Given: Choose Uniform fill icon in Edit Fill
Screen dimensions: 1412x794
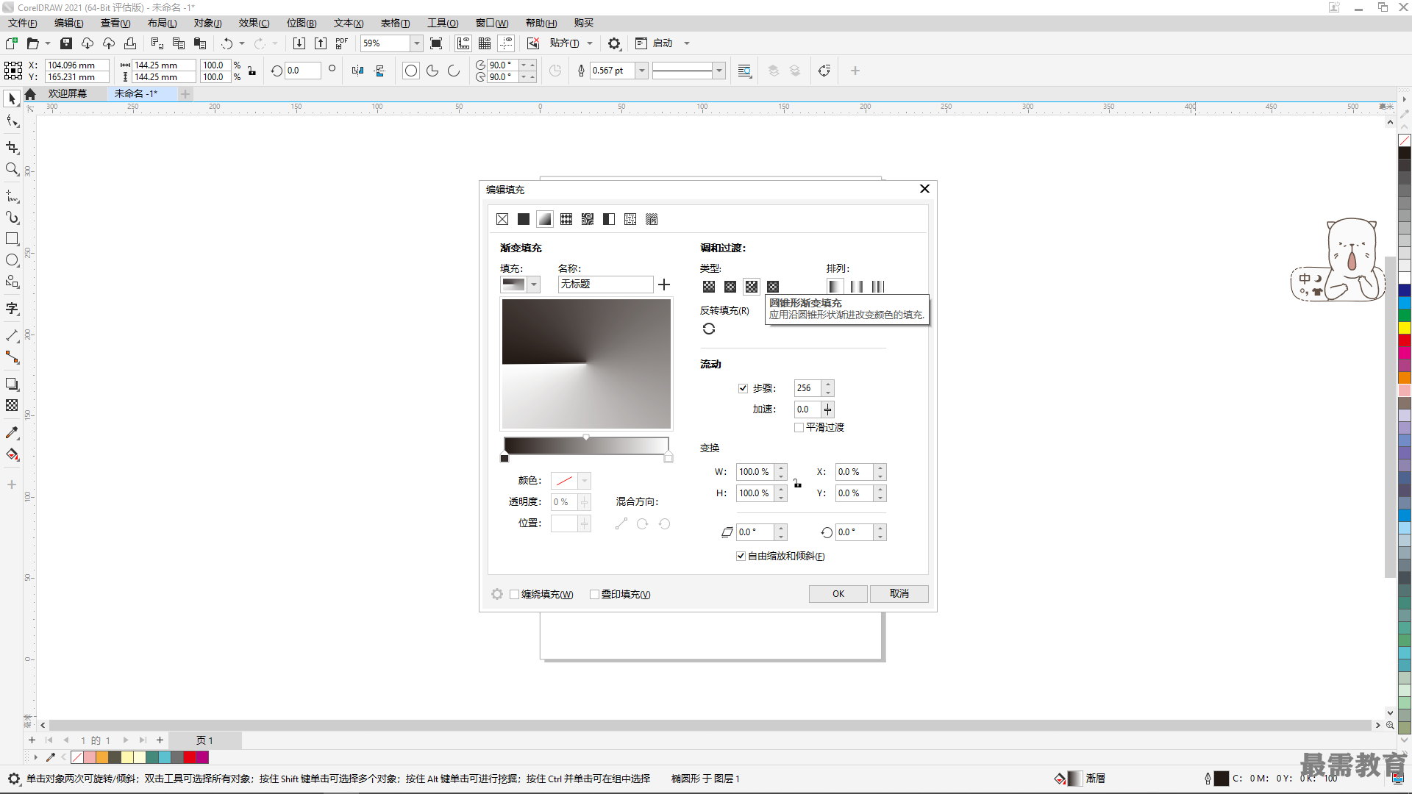Looking at the screenshot, I should 524,219.
